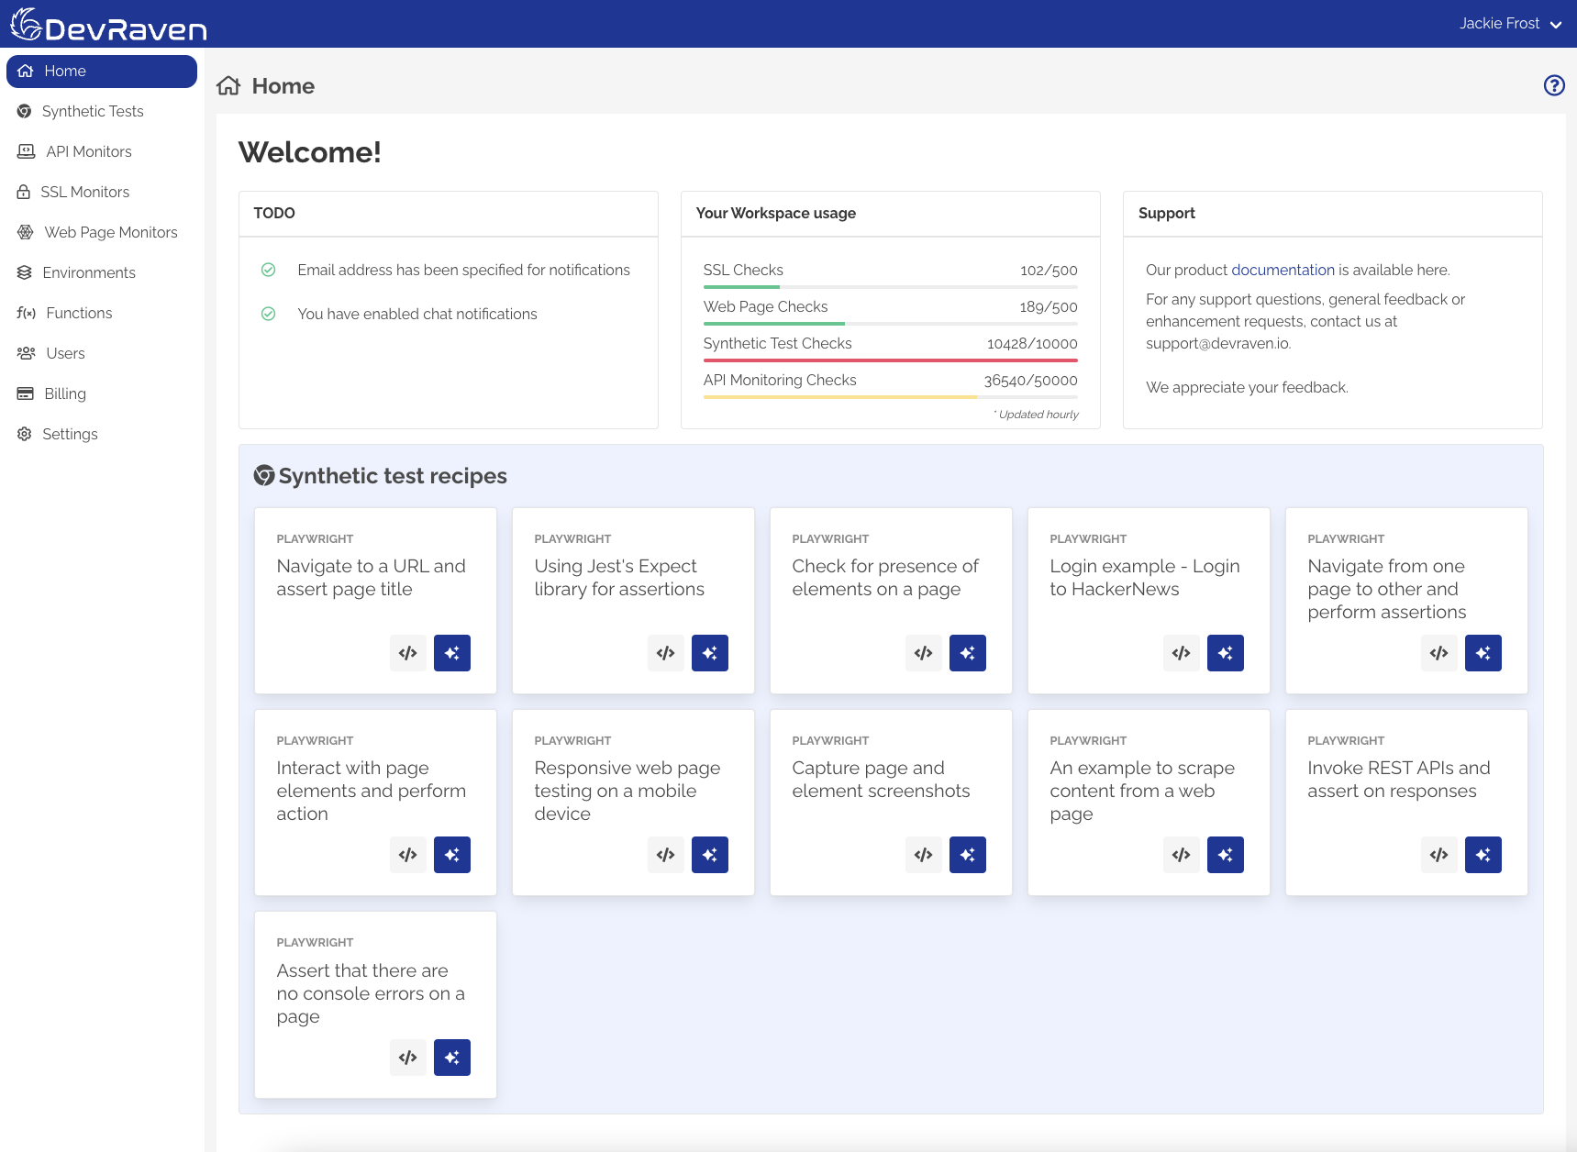Click the chat notifications green checkmark

point(269,314)
